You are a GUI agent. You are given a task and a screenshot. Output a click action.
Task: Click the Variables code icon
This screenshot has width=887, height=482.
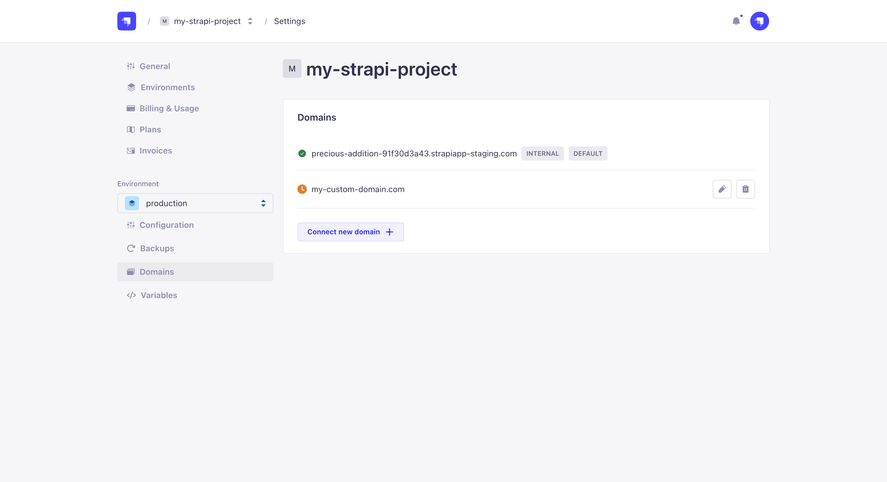[131, 295]
